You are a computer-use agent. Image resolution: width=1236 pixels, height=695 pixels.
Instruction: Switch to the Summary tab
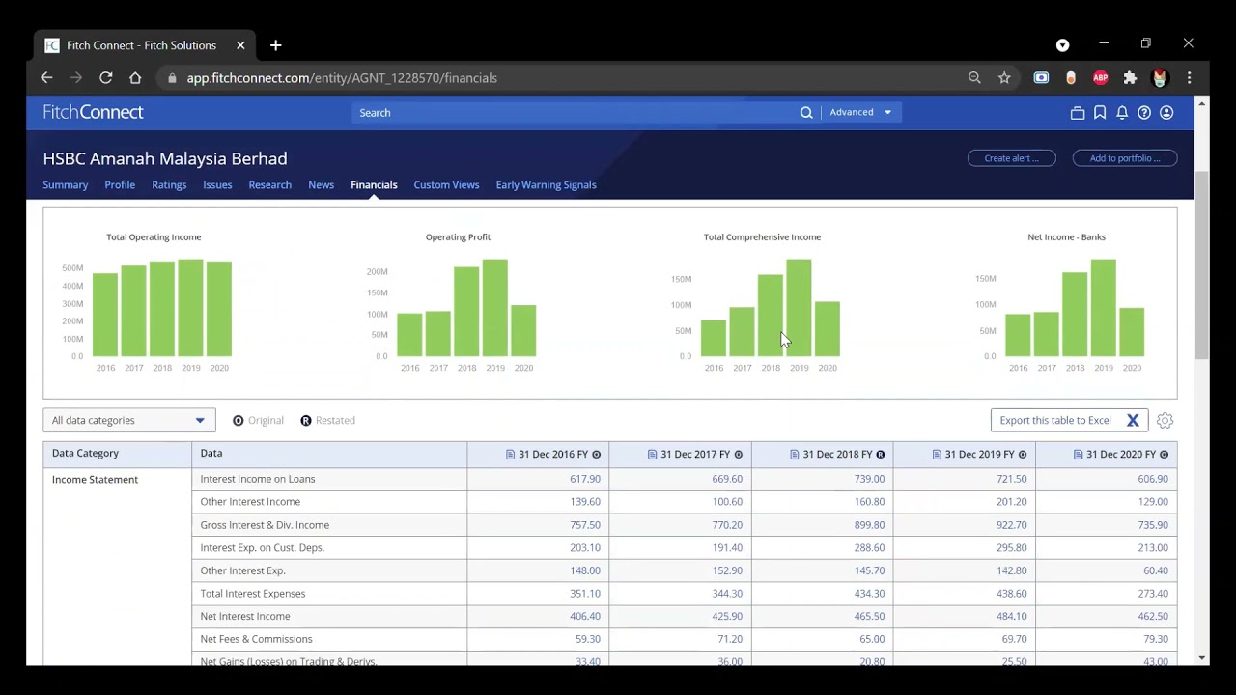pos(66,185)
